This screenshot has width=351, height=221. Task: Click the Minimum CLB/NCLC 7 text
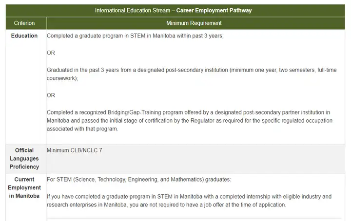click(x=74, y=150)
